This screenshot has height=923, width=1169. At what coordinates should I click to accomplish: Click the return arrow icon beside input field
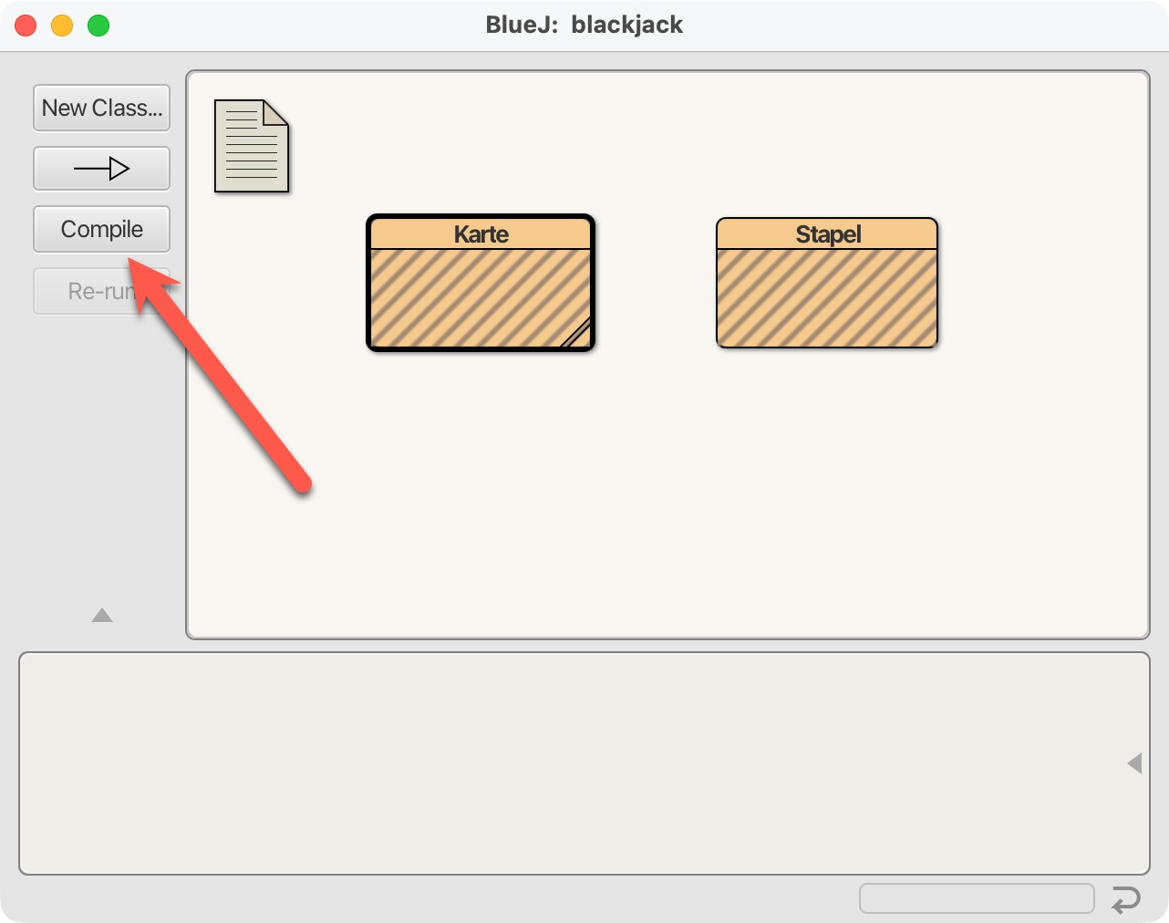click(1126, 899)
